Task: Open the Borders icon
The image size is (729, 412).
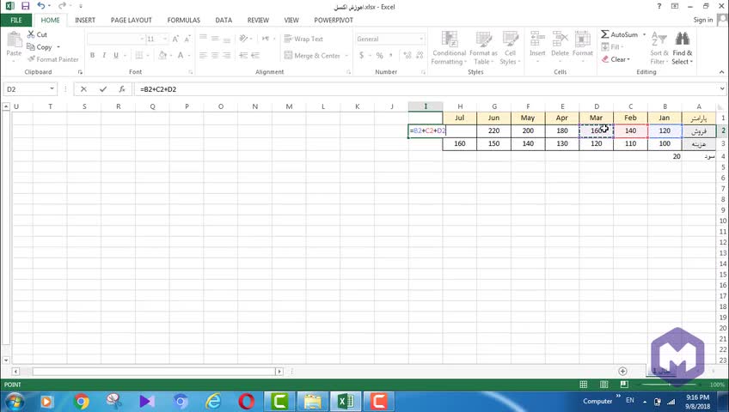Action: click(139, 55)
